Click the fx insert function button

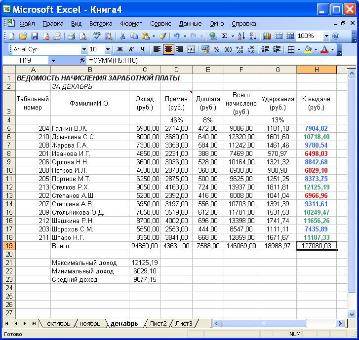tap(82, 61)
